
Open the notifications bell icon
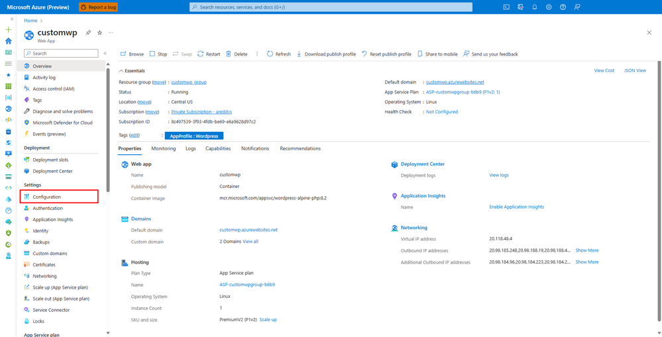coord(535,7)
